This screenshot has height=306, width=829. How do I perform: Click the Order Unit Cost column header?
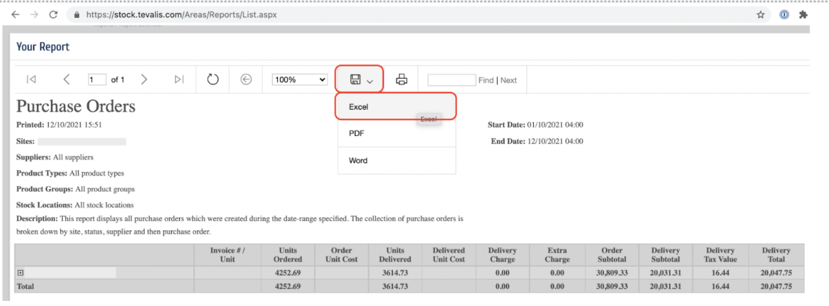click(342, 255)
